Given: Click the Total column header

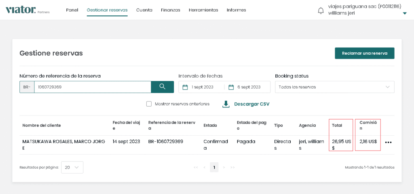Looking at the screenshot, I should tap(337, 126).
